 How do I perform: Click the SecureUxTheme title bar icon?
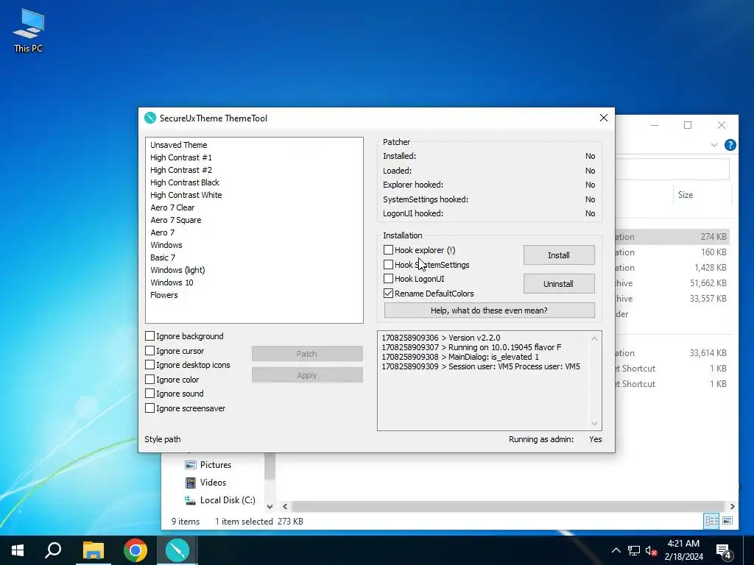click(150, 118)
